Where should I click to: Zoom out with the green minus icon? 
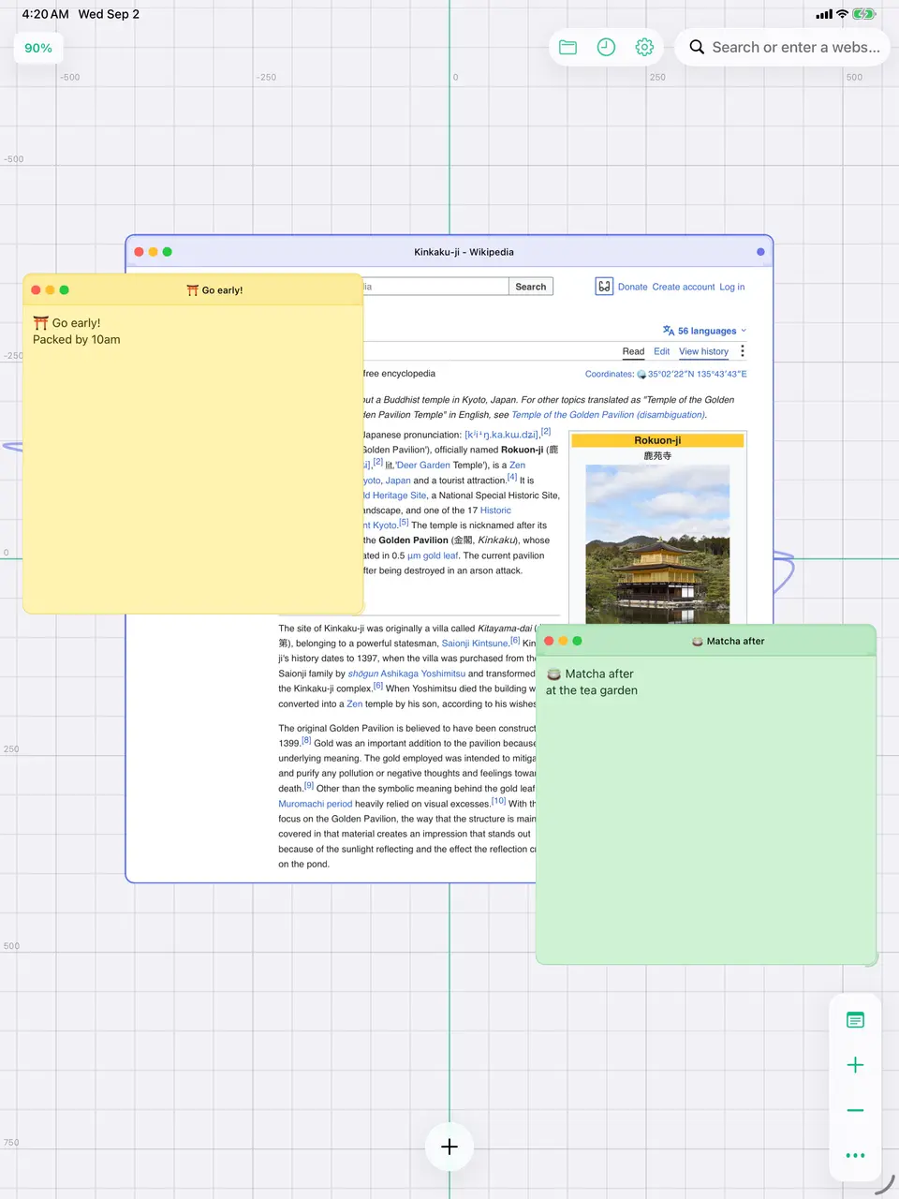[855, 1110]
